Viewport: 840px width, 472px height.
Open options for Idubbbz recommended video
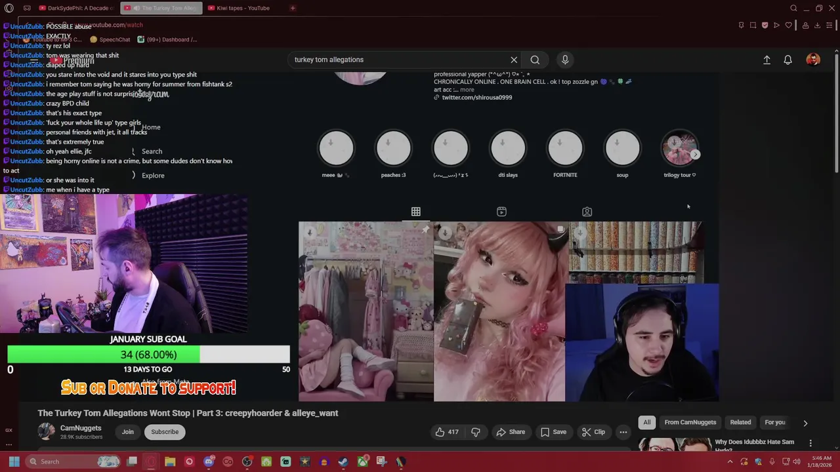point(810,443)
